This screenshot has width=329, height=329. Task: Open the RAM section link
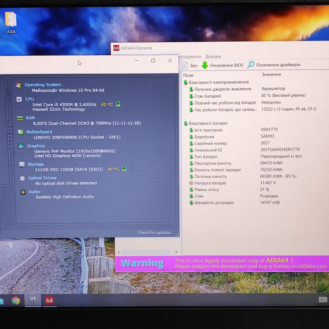pos(30,118)
